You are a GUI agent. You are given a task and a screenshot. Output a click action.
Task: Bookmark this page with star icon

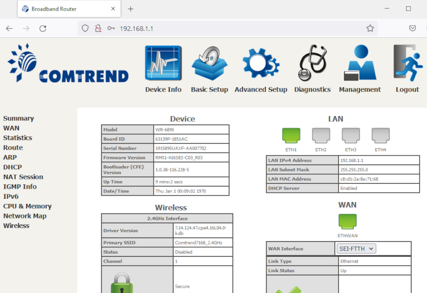(370, 28)
